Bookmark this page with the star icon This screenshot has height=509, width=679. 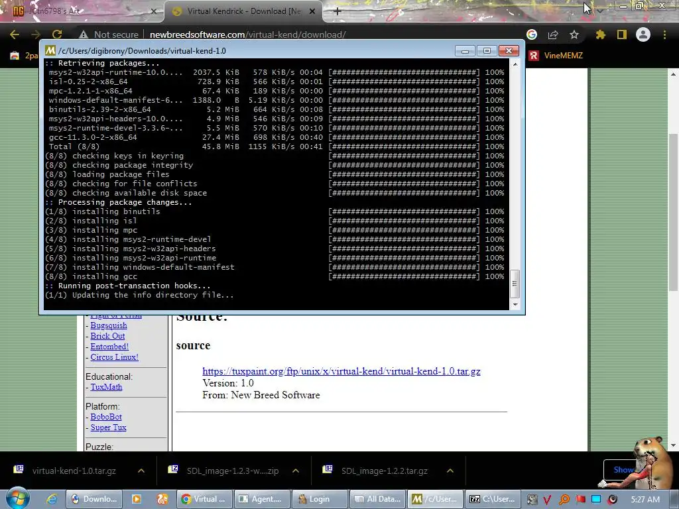pyautogui.click(x=574, y=34)
